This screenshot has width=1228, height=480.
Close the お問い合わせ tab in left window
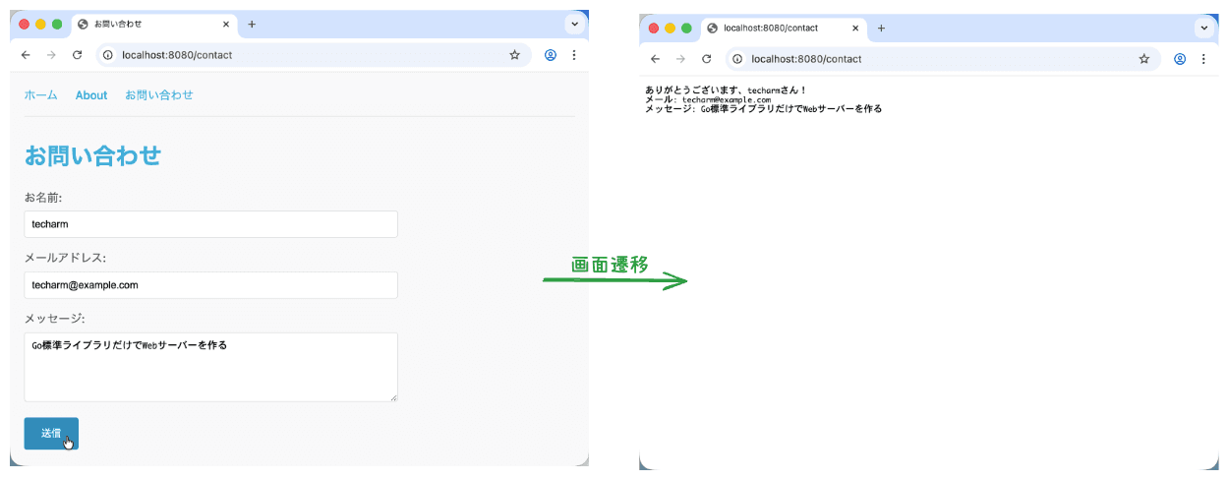(x=226, y=25)
